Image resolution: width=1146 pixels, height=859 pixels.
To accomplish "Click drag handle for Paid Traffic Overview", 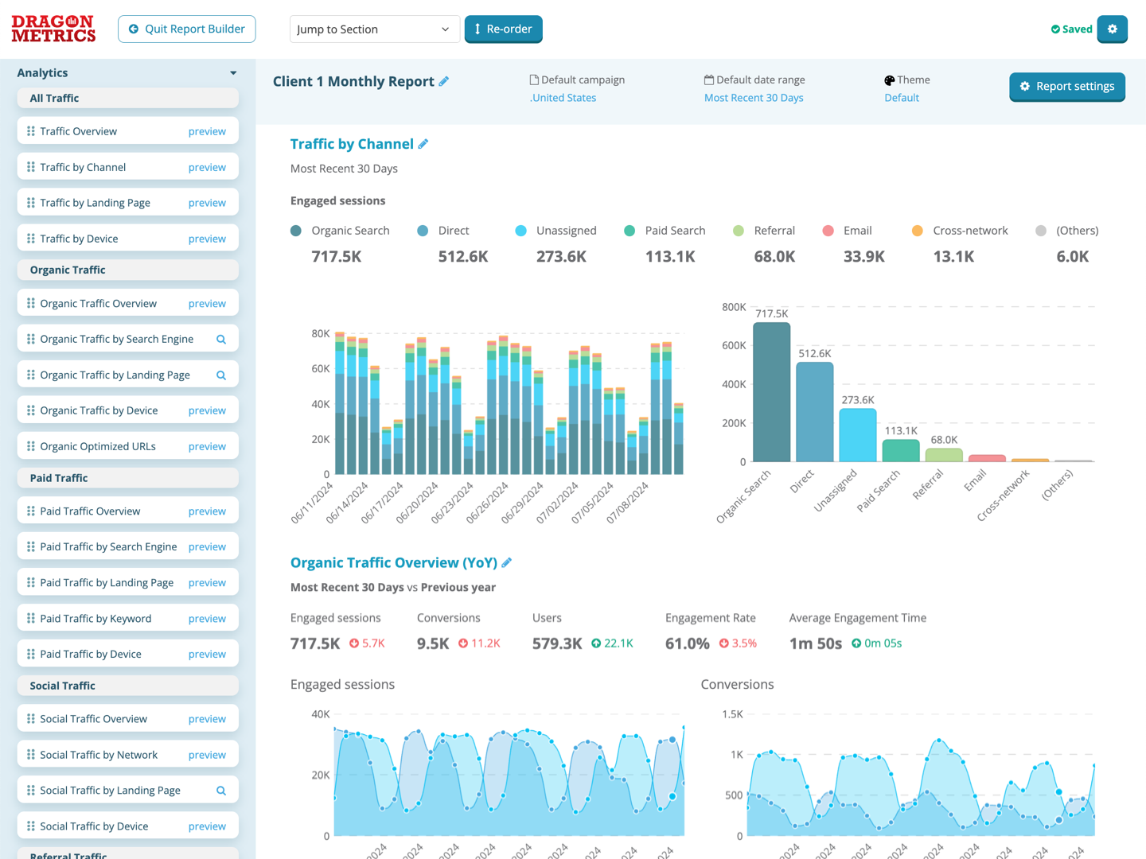I will pos(31,511).
